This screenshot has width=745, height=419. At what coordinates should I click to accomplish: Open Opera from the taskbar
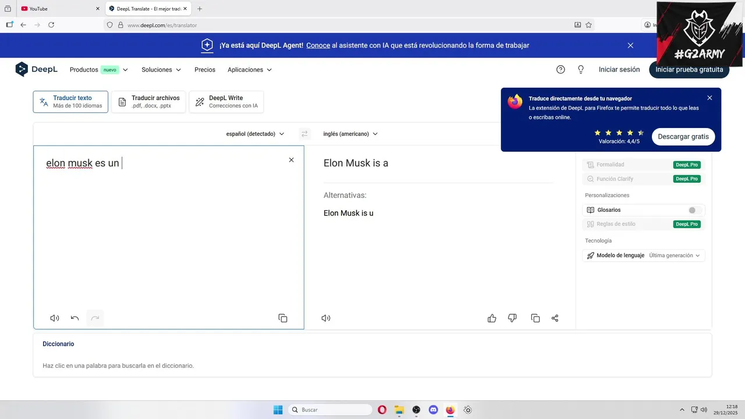coord(382,410)
